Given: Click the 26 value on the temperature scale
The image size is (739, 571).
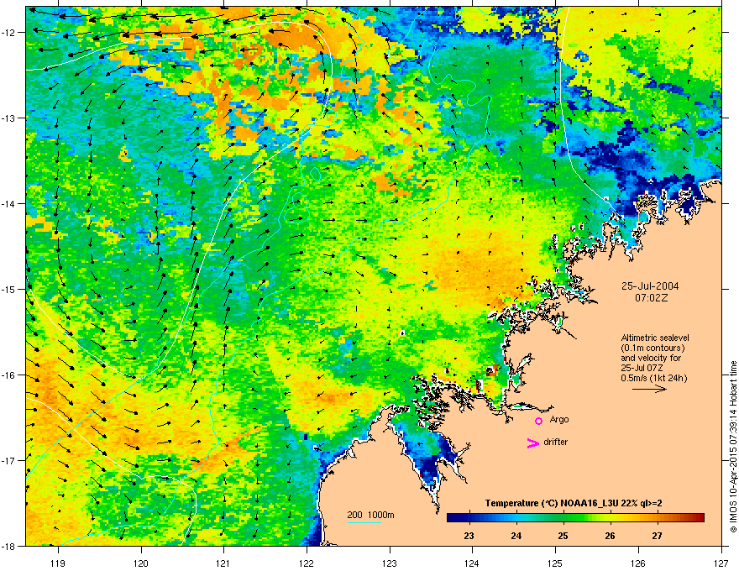Looking at the screenshot, I should 610,536.
